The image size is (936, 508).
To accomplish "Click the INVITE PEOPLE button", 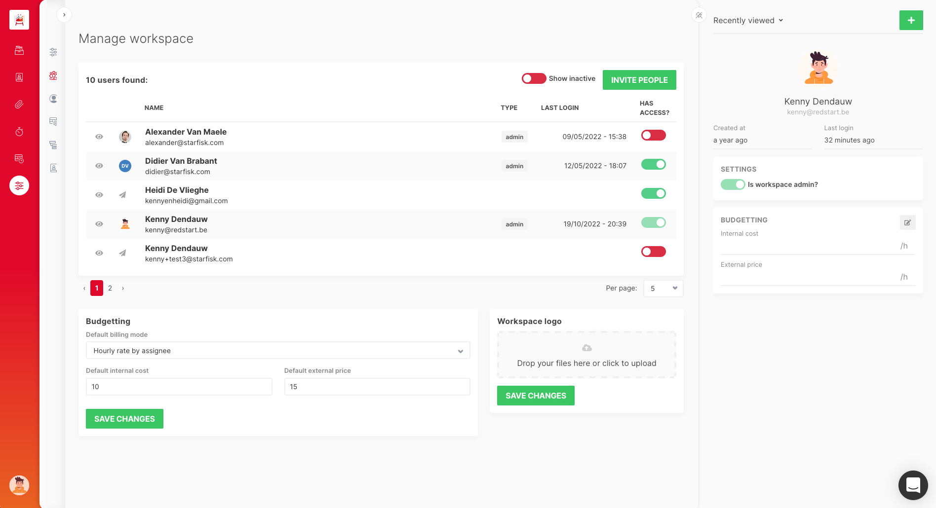I will (x=639, y=80).
